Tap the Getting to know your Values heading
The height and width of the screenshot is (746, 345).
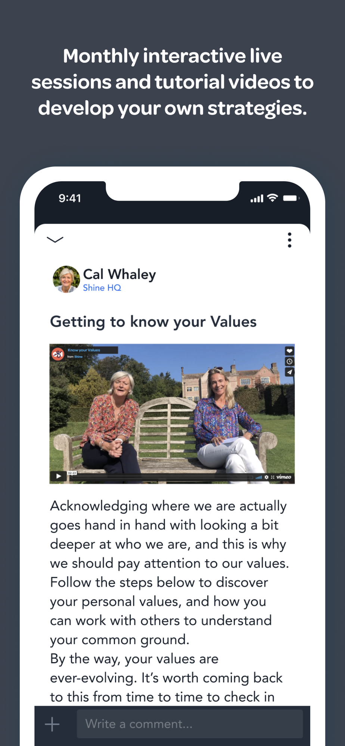(153, 322)
